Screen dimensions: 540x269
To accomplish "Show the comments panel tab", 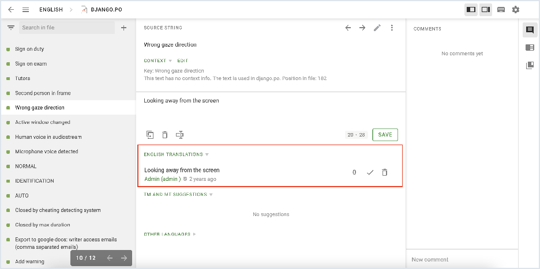I will 530,30.
